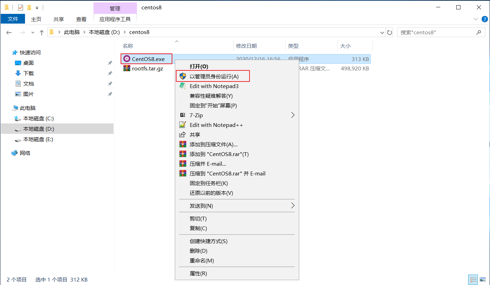Sort files by 名称 column header

point(128,46)
